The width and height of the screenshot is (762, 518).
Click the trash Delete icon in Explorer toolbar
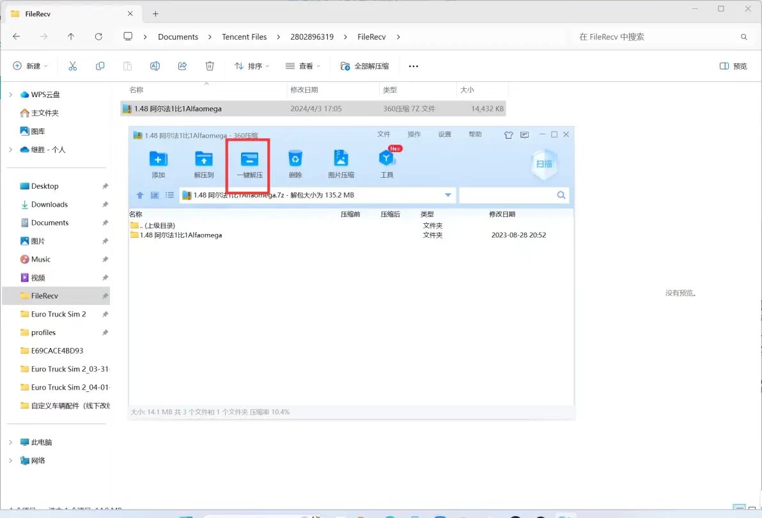click(210, 66)
